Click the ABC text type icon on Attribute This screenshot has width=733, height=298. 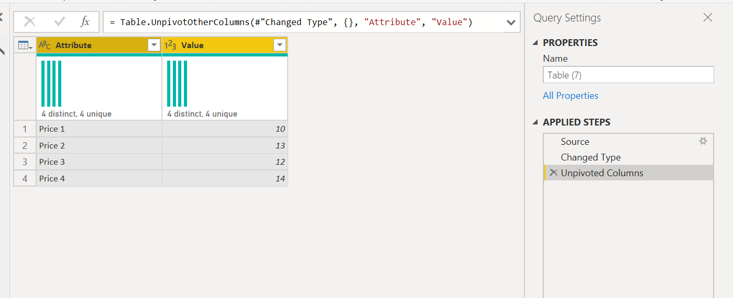pyautogui.click(x=45, y=45)
